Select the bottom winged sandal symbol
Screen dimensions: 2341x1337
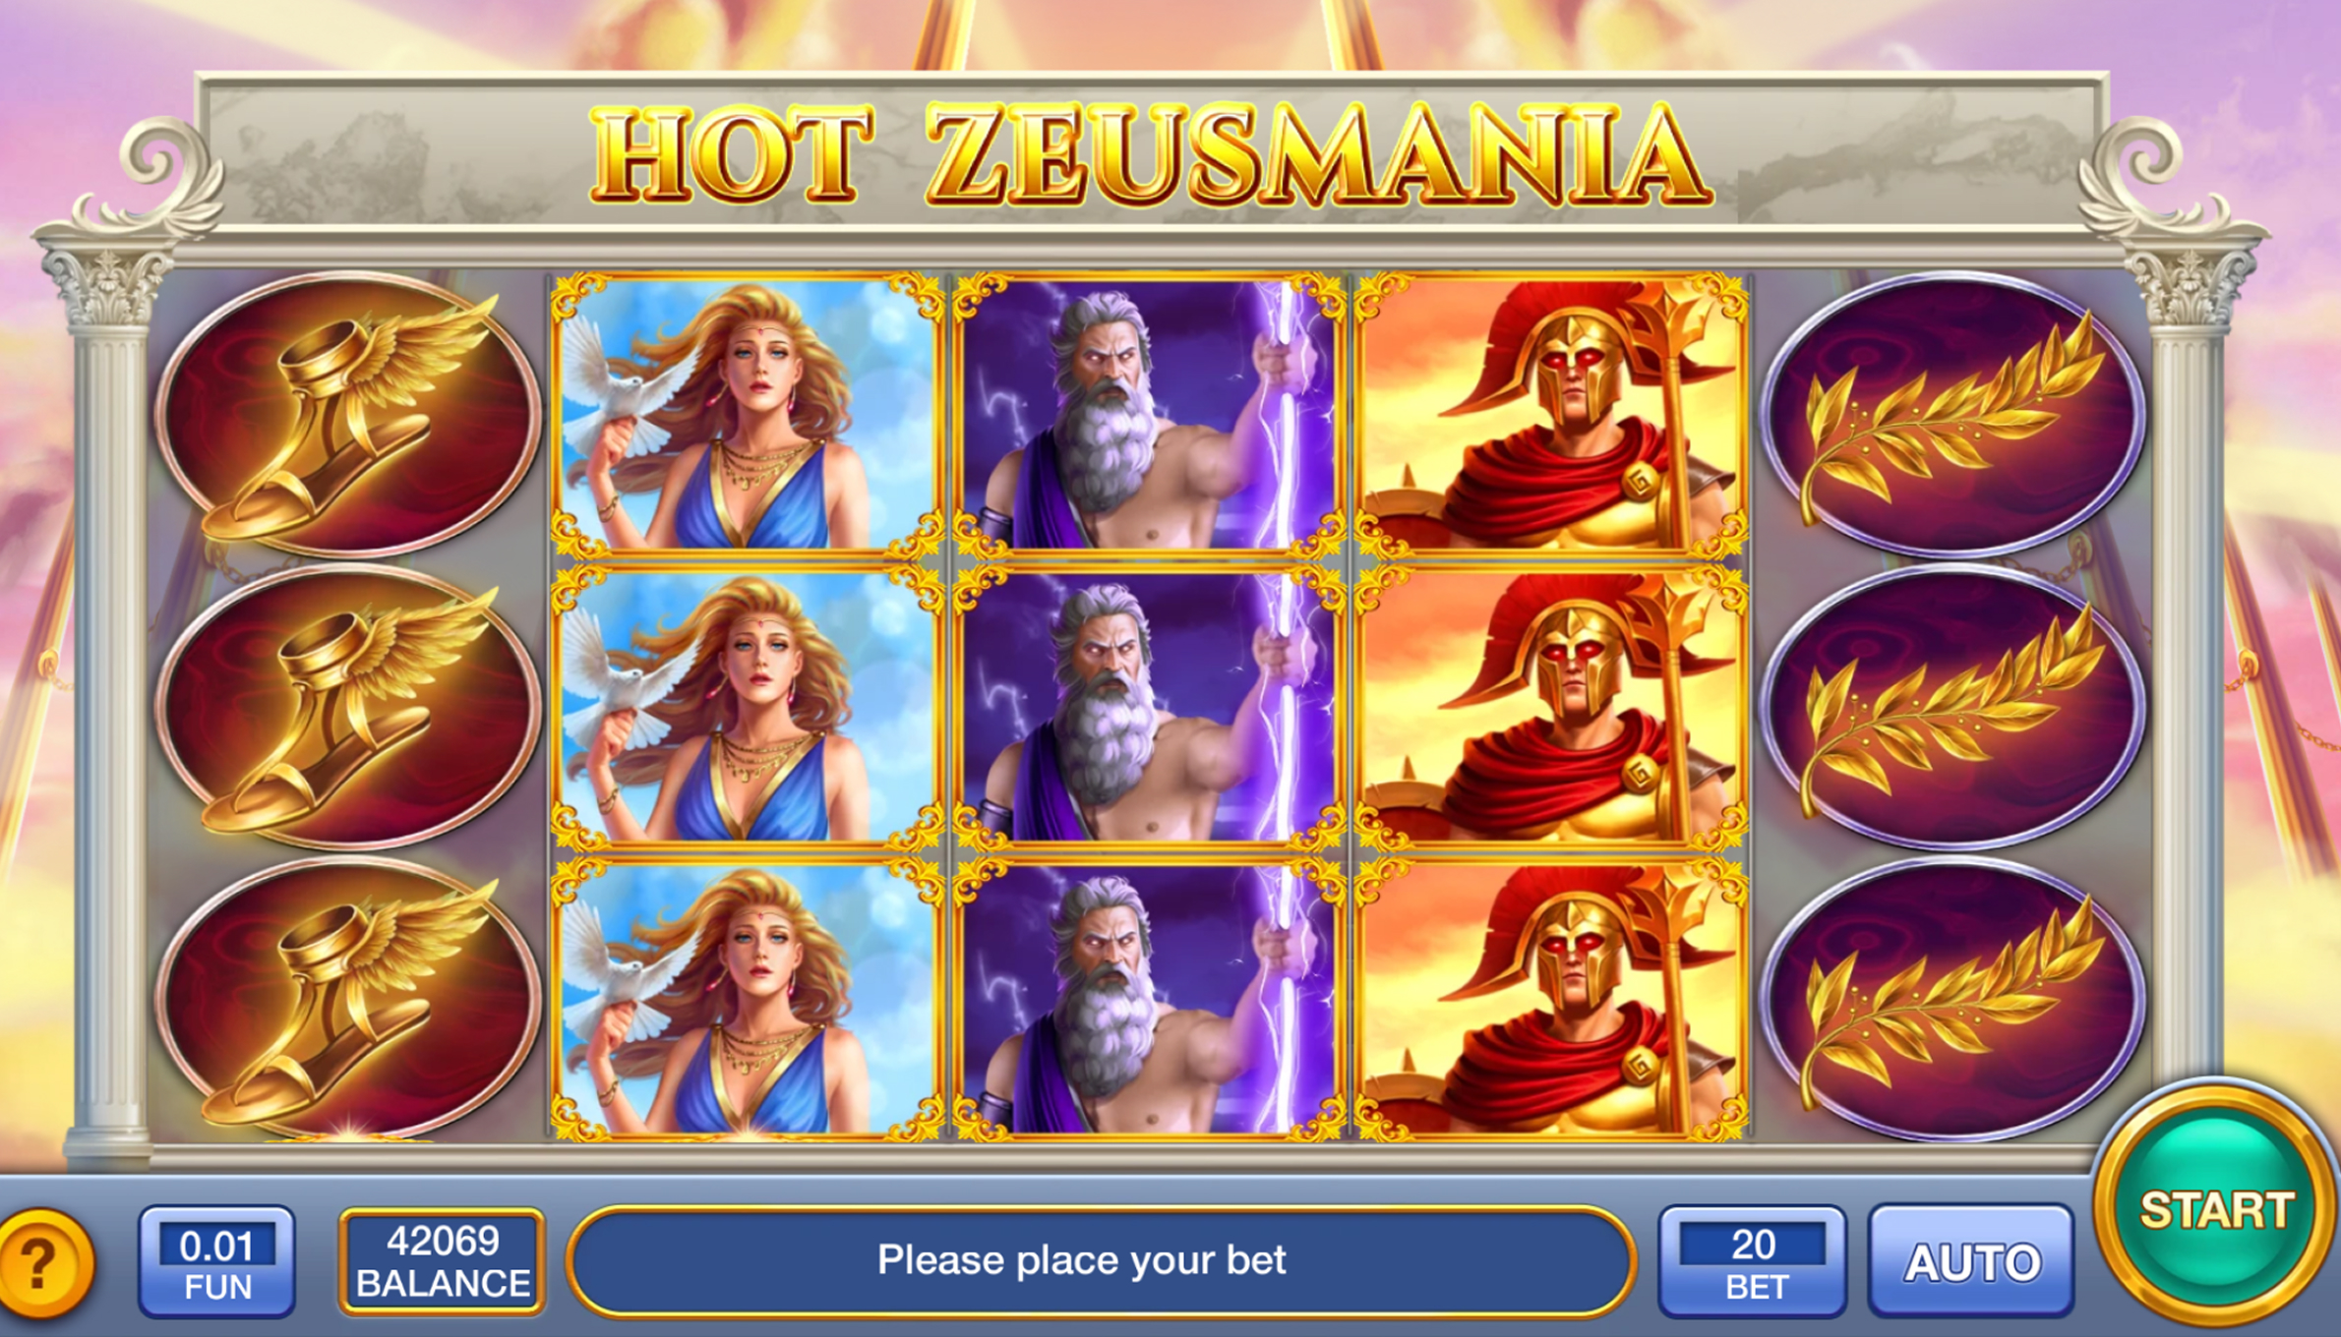[347, 999]
